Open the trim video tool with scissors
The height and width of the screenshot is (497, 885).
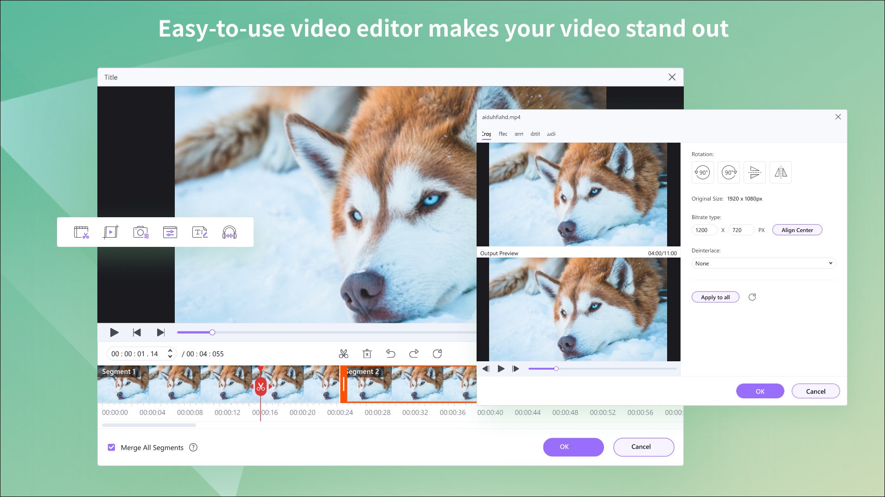click(81, 232)
